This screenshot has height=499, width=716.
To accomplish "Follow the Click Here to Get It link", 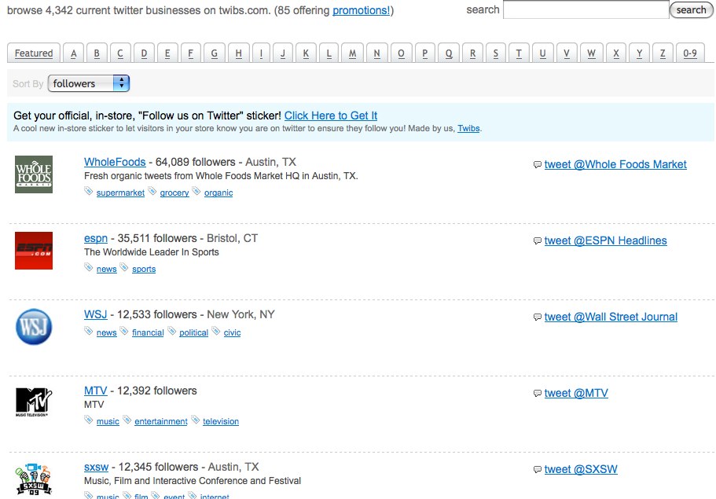I will 331,116.
